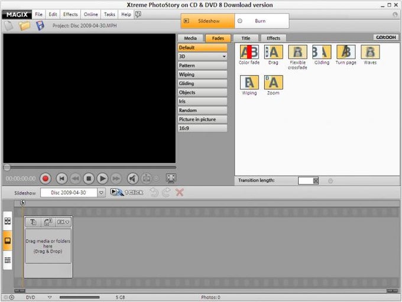
Task: Click the MAGIX logo button
Action: [x=17, y=14]
